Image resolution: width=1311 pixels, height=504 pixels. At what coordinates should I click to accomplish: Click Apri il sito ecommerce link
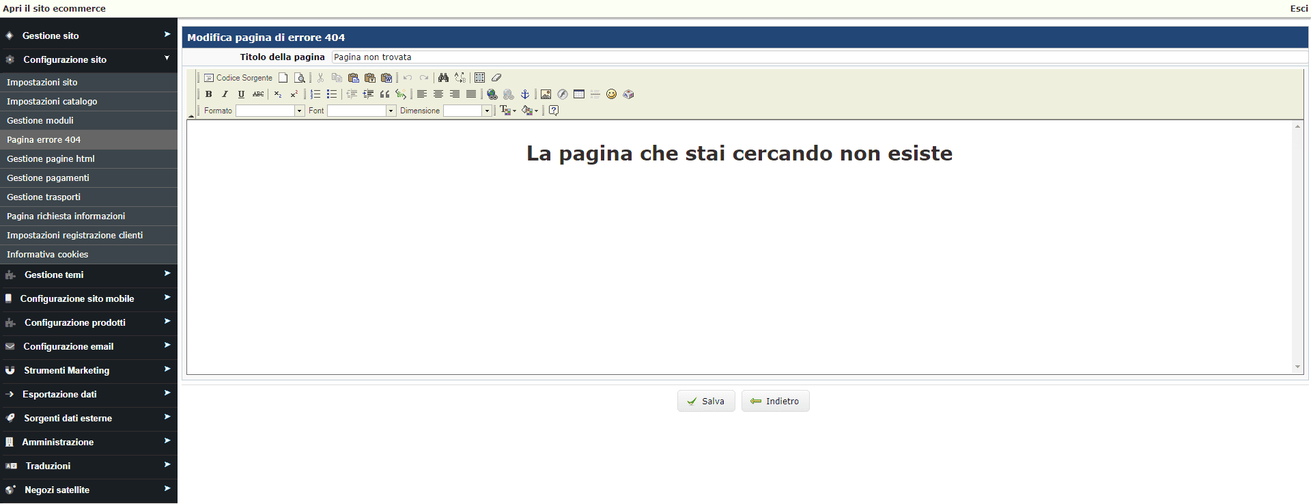click(x=54, y=8)
